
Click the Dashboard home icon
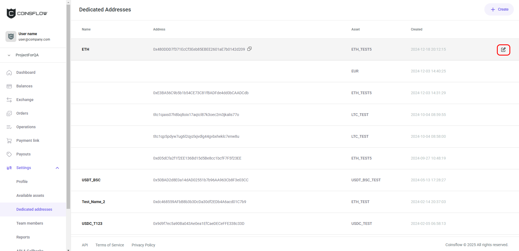pyautogui.click(x=9, y=73)
